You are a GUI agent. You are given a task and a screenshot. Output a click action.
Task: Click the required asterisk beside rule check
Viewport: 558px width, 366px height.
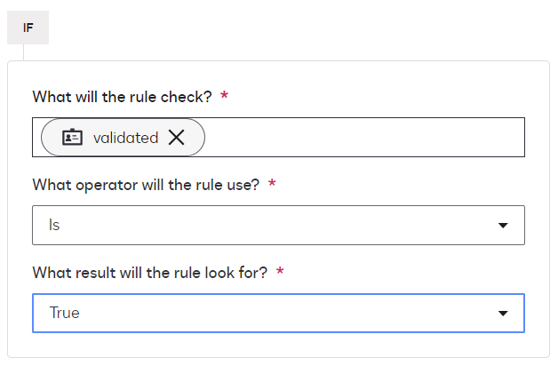pyautogui.click(x=225, y=95)
